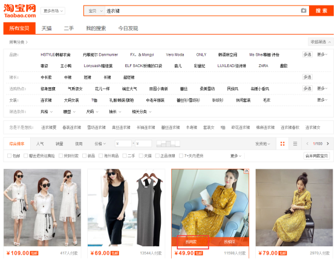Screen dimensions: 335x259
Task: Select the 所有宝贝 tab
Action: point(19,28)
